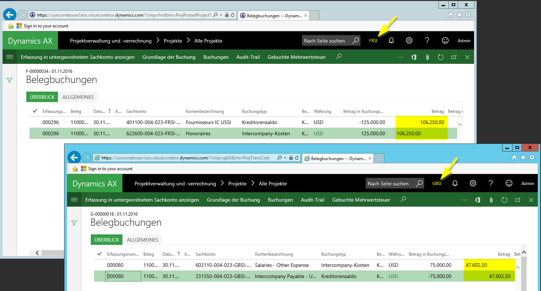Toggle select-all checkmark in the GBSI grid header
This screenshot has width=541, height=291.
[x=99, y=254]
